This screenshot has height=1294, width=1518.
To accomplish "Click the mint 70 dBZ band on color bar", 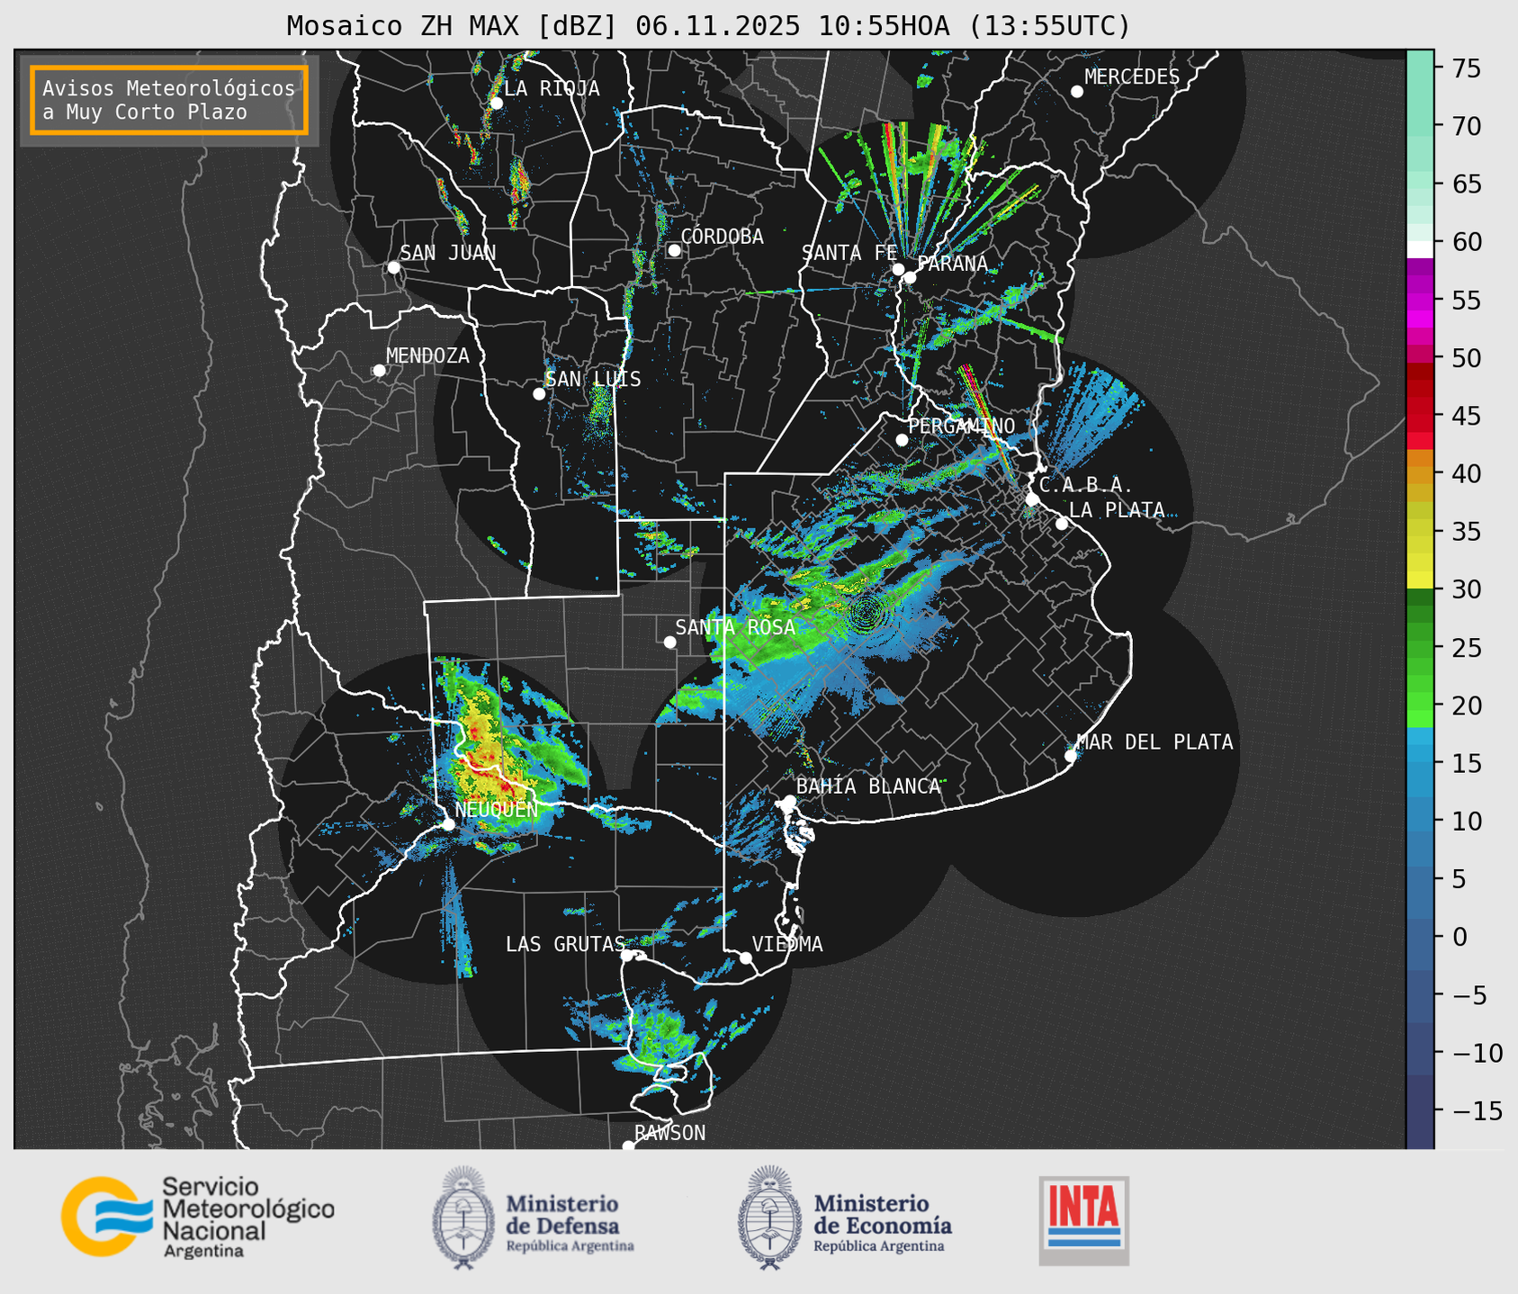I will [x=1420, y=126].
